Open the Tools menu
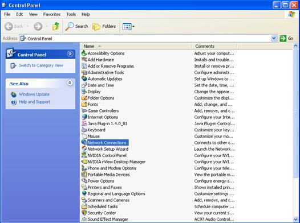 point(71,14)
